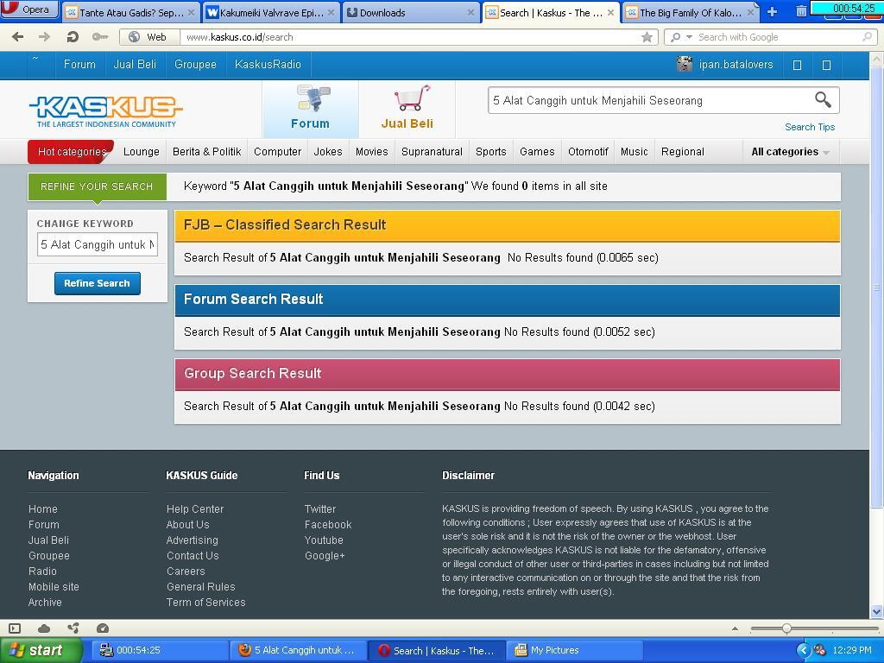Open the General Rules footer link
Image resolution: width=884 pixels, height=663 pixels.
[x=200, y=587]
